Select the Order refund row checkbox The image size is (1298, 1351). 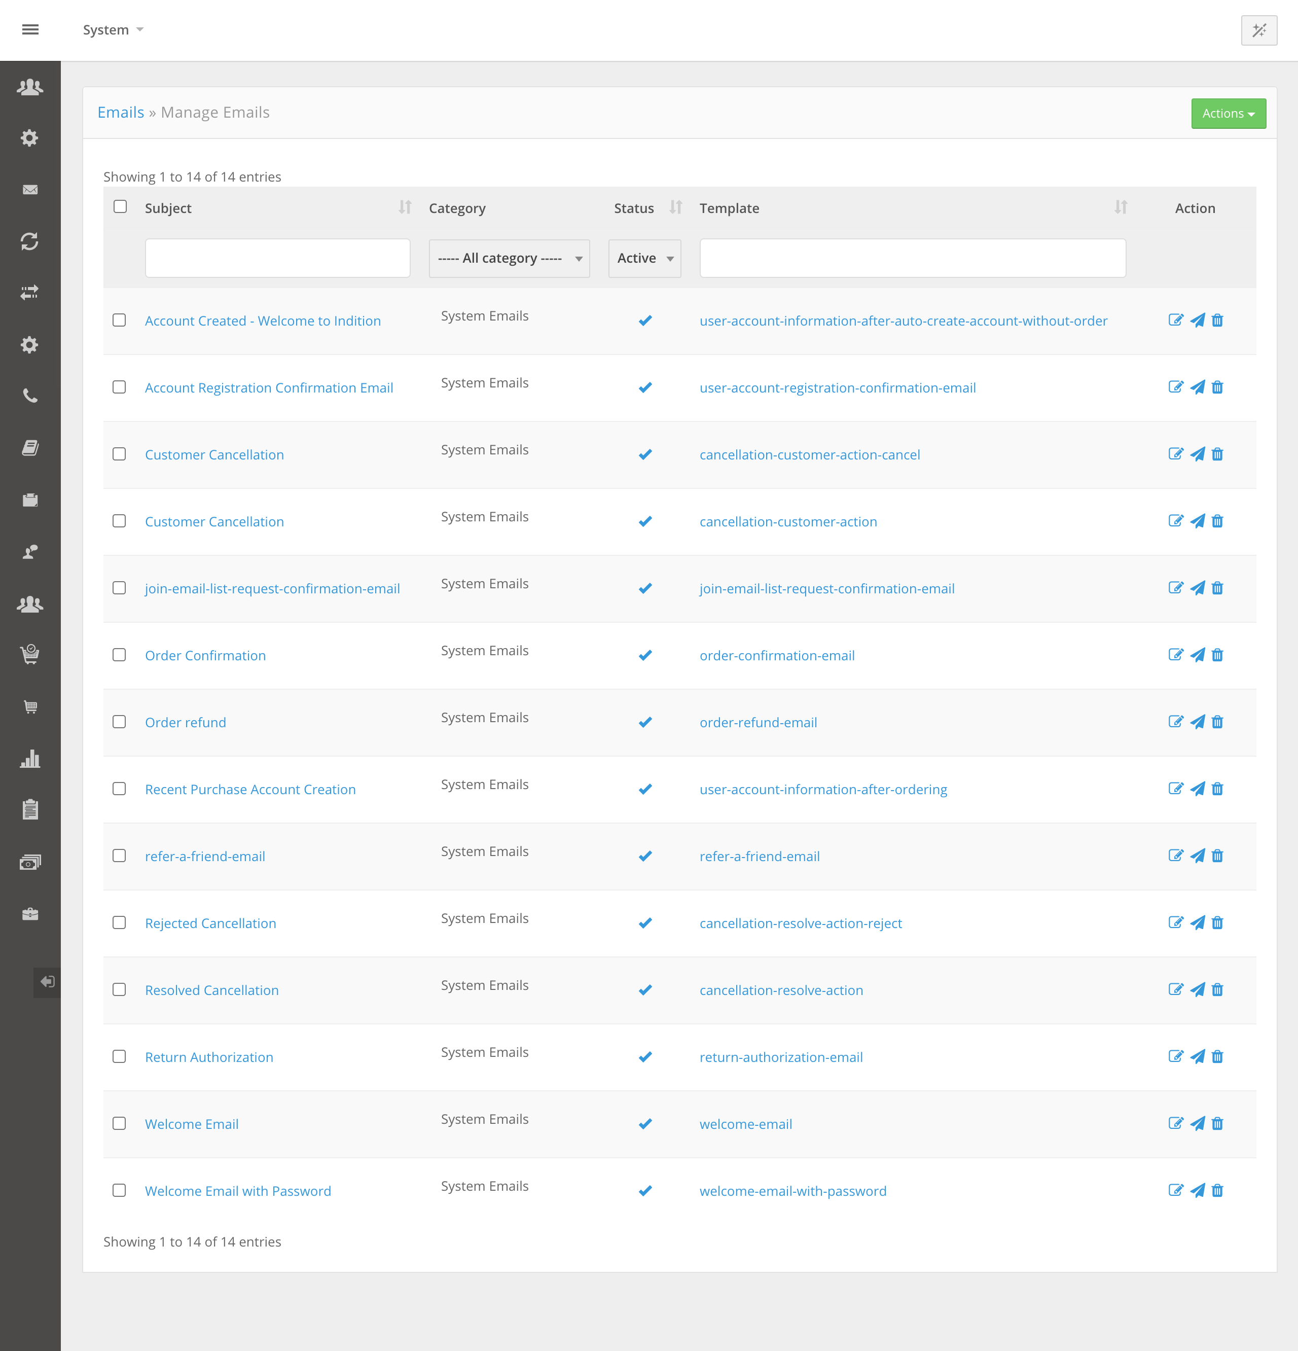[119, 722]
